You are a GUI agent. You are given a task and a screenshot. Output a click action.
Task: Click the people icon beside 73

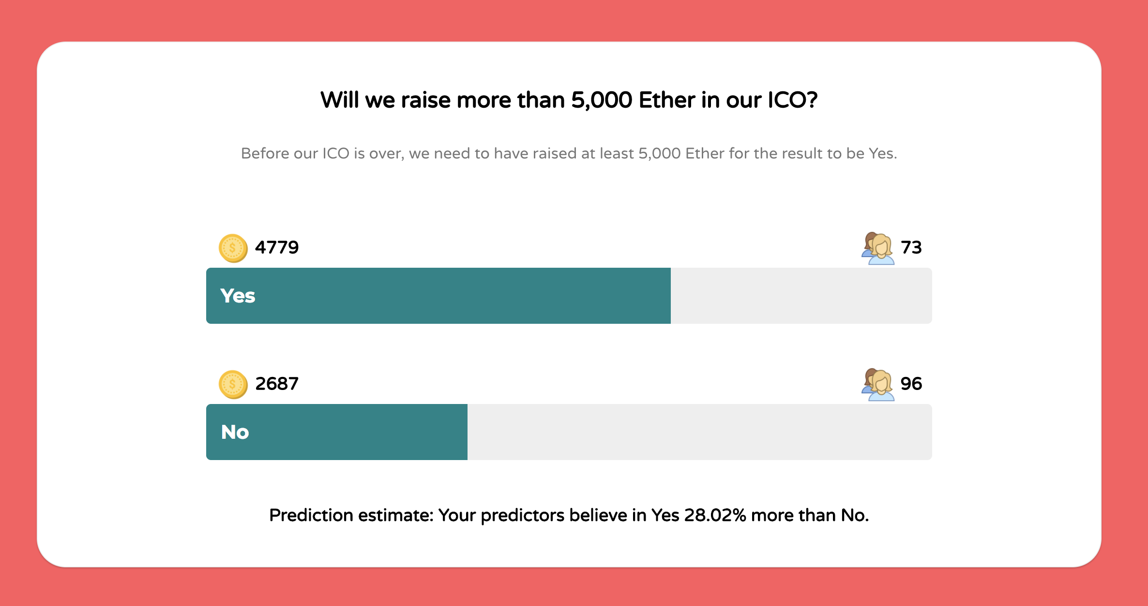tap(877, 248)
